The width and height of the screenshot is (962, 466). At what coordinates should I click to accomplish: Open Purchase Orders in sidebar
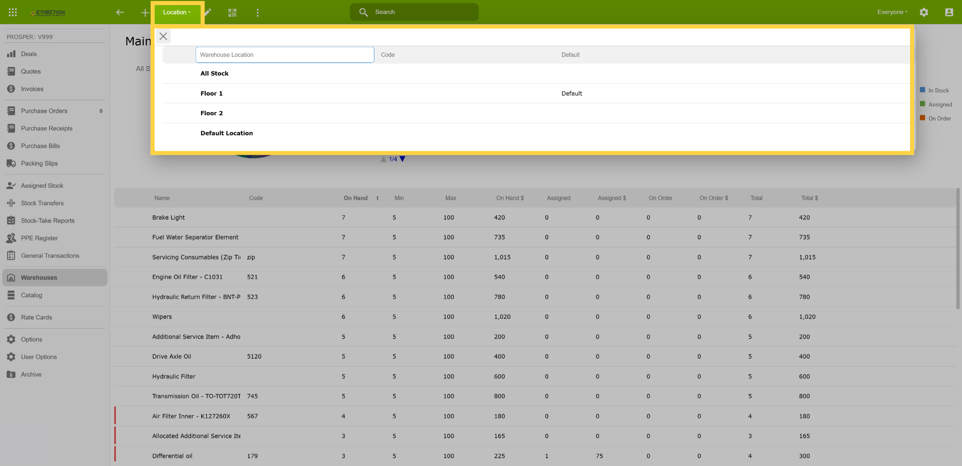(44, 111)
